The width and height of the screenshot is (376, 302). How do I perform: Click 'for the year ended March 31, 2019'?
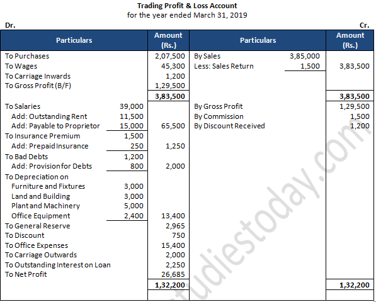[x=187, y=15]
